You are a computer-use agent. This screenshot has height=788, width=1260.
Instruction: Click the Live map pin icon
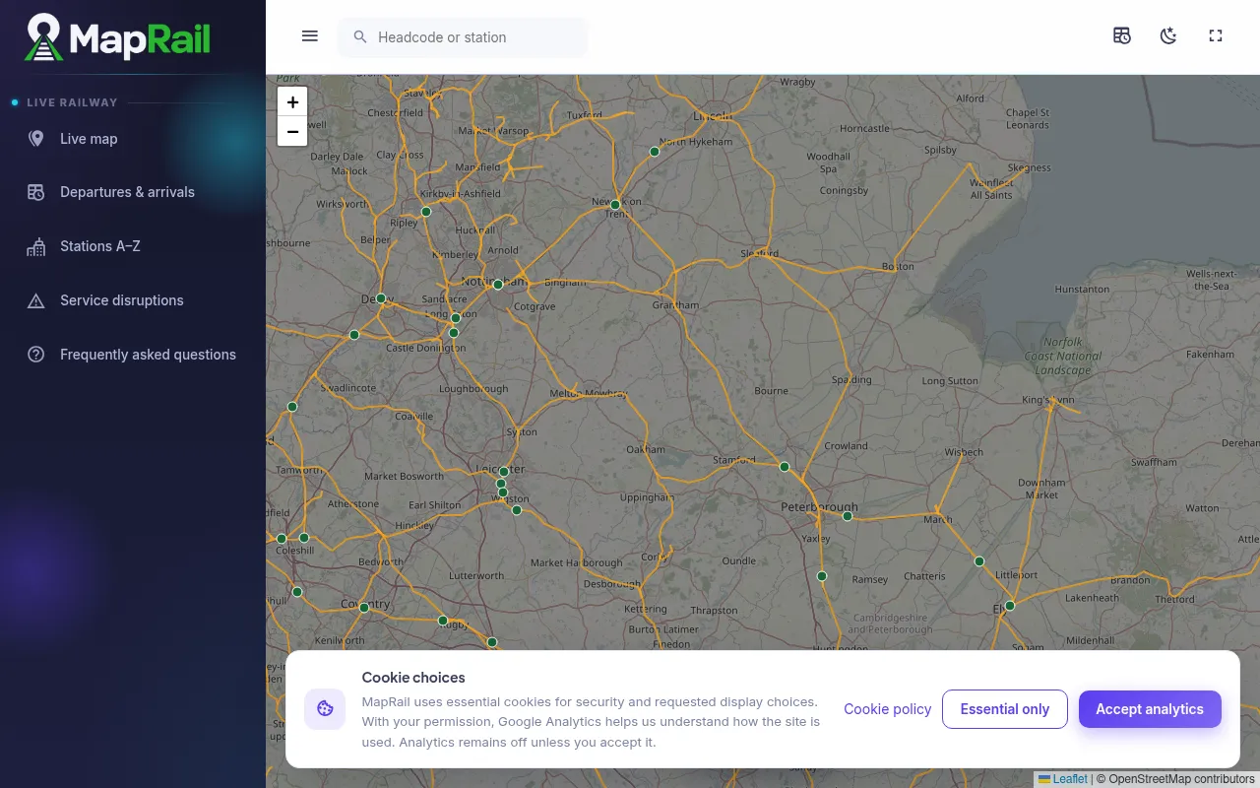[x=36, y=139]
